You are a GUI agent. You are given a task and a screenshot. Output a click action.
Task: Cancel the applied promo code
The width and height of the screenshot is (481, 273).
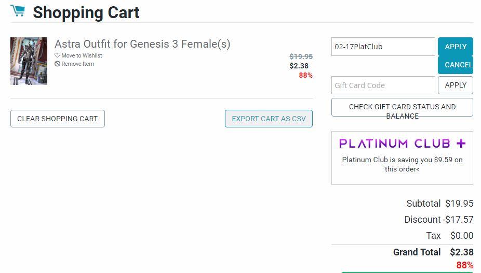458,65
